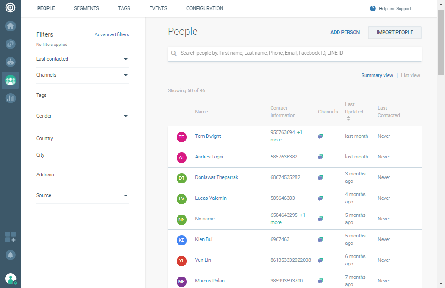Open the People sidebar icon

pos(10,80)
